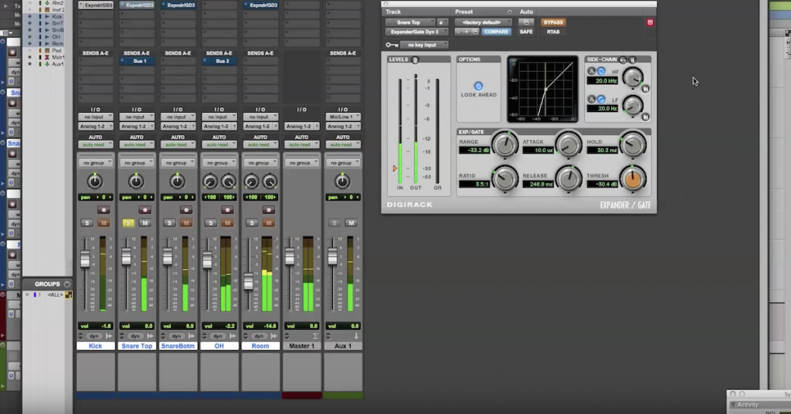The image size is (791, 414).
Task: Click the Ratio knob
Action: pyautogui.click(x=504, y=178)
